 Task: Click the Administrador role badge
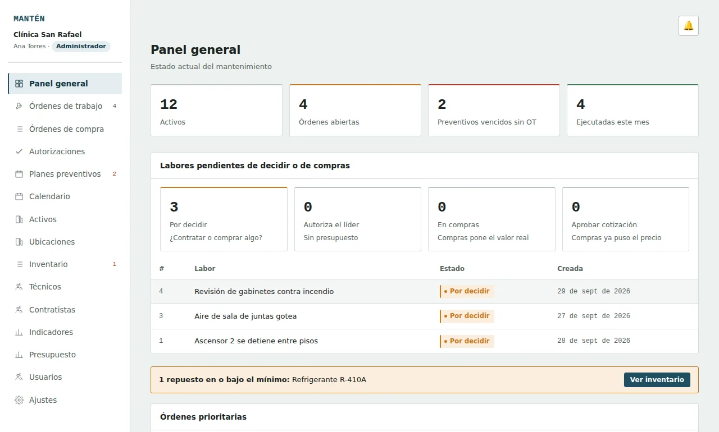pos(81,47)
